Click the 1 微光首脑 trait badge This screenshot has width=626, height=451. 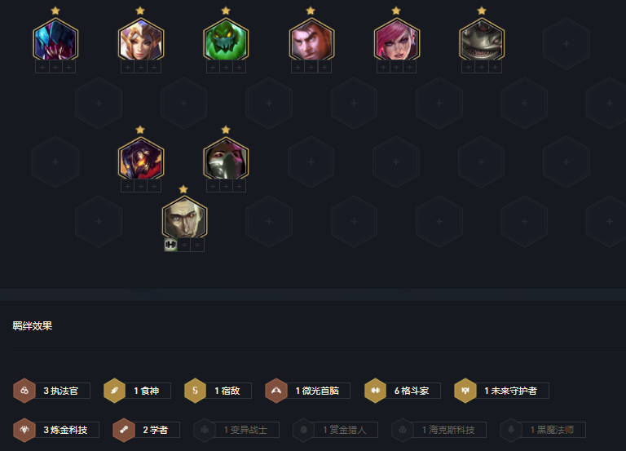click(307, 391)
